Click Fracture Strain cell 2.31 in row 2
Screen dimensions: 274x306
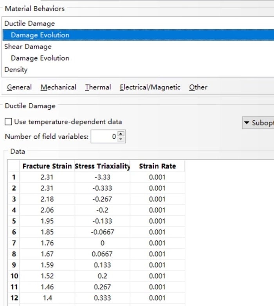pos(47,188)
